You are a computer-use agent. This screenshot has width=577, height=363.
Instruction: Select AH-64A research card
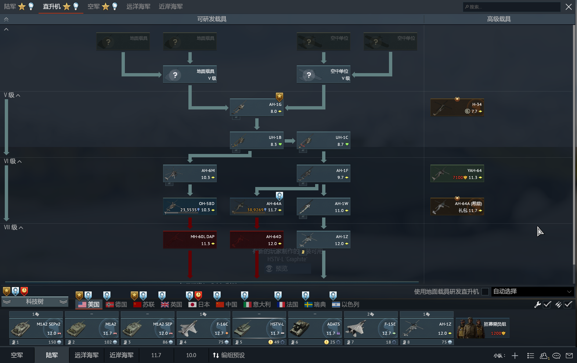(256, 206)
